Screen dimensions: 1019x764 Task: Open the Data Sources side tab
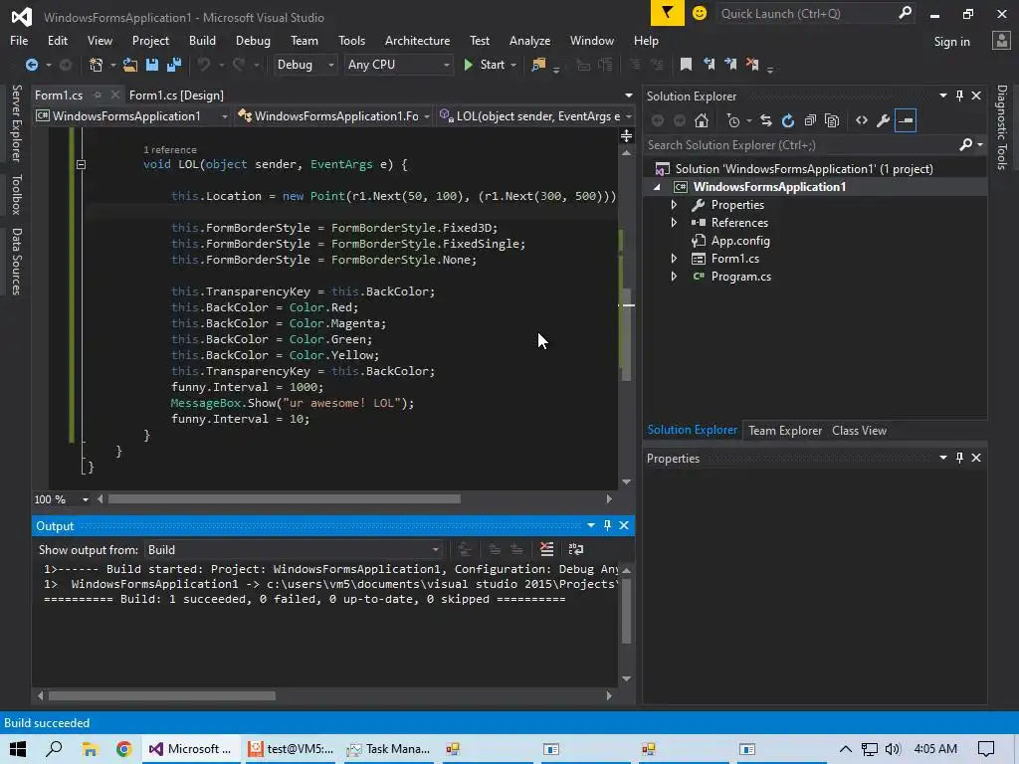17,262
